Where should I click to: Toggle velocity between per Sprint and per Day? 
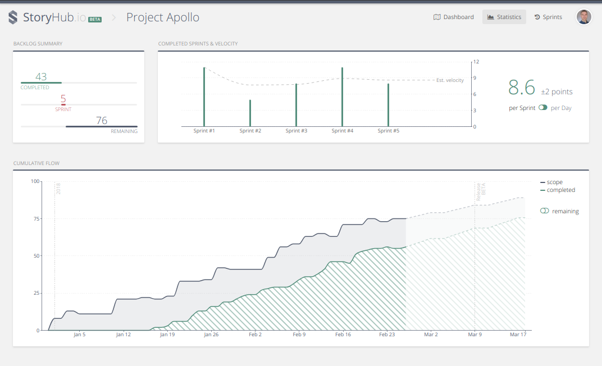click(x=543, y=107)
